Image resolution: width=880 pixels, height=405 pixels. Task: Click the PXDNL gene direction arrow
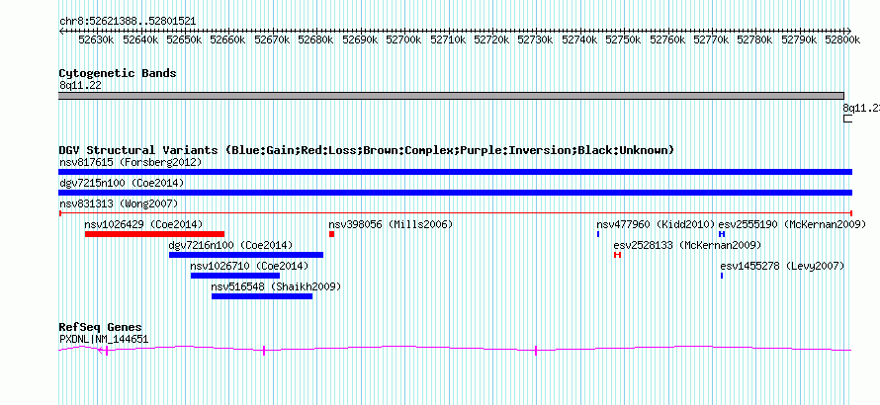[x=100, y=350]
